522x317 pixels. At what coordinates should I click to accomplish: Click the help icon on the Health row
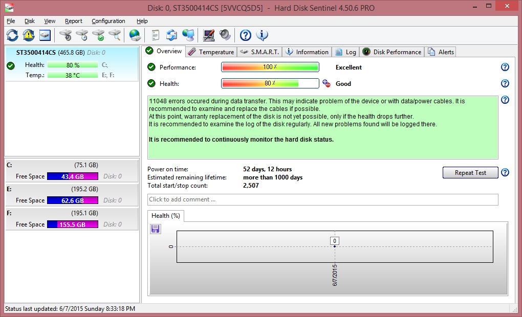[x=505, y=83]
